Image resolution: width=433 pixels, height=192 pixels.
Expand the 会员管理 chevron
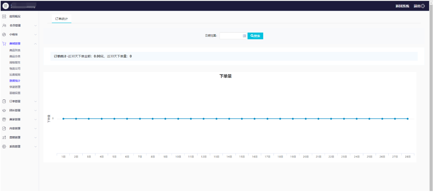click(x=35, y=26)
